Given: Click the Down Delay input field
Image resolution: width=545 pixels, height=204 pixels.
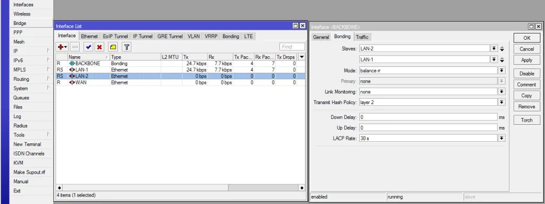Looking at the screenshot, I should click(428, 117).
